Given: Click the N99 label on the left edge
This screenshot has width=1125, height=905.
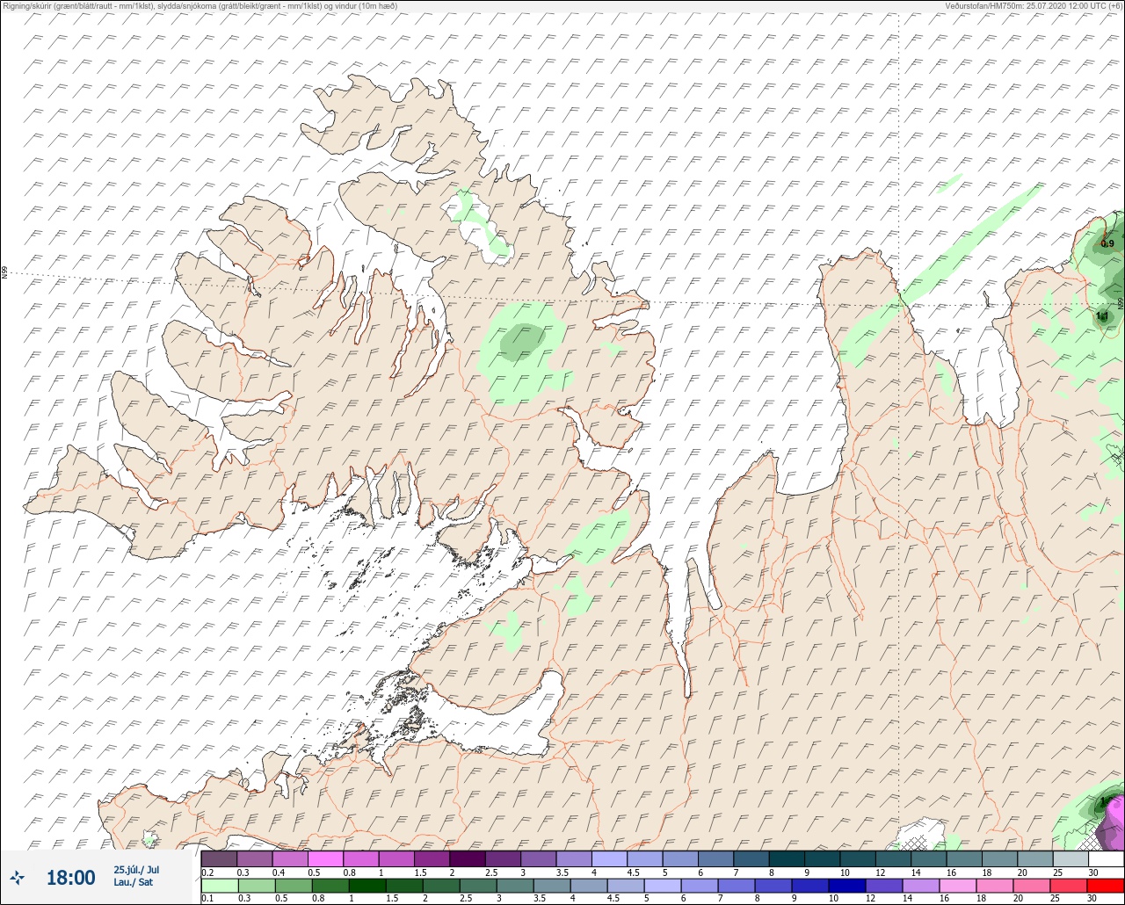Looking at the screenshot, I should [x=4, y=273].
